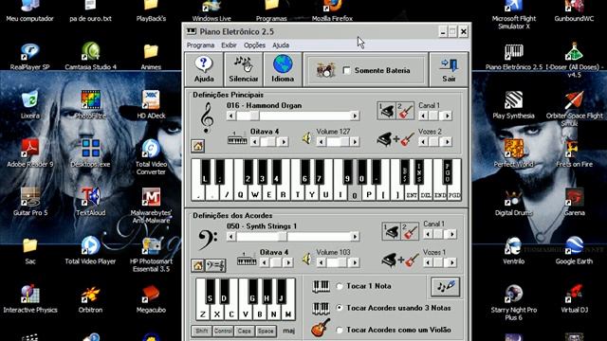This screenshot has height=341, width=607.
Task: Play the black key labeled 9
Action: (348, 172)
